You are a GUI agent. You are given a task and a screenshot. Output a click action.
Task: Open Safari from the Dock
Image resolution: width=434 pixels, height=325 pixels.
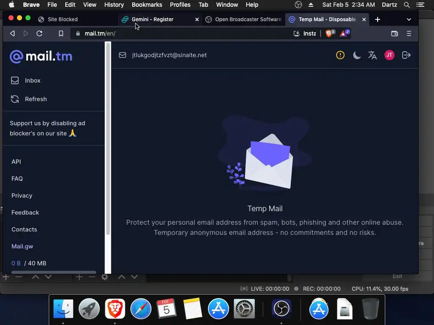[x=141, y=308]
